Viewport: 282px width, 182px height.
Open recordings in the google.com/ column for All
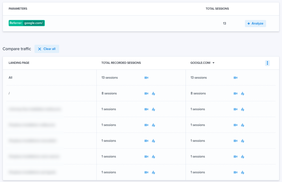pyautogui.click(x=235, y=78)
